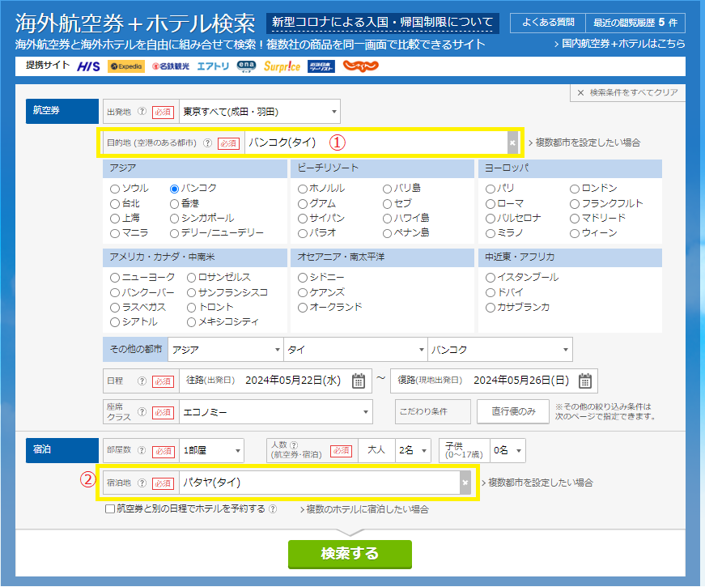Click 複数都市を設定したい場合 beside 宿泊地 field
This screenshot has width=705, height=587.
coord(537,483)
